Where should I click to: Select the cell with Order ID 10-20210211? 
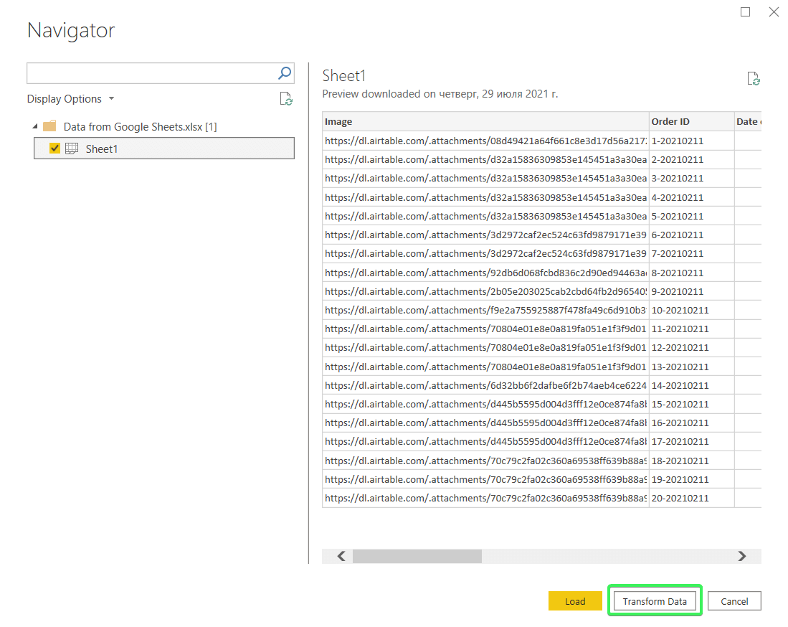pos(691,310)
